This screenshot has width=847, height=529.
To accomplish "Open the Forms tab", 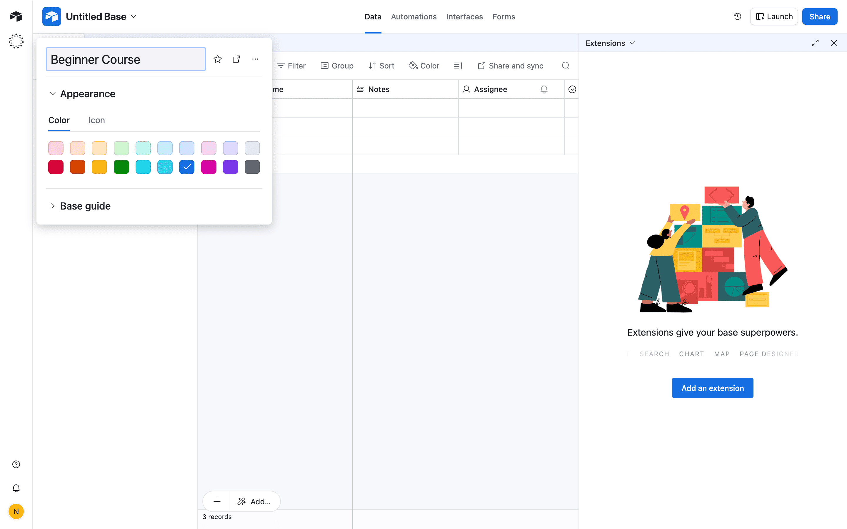I will 504,16.
